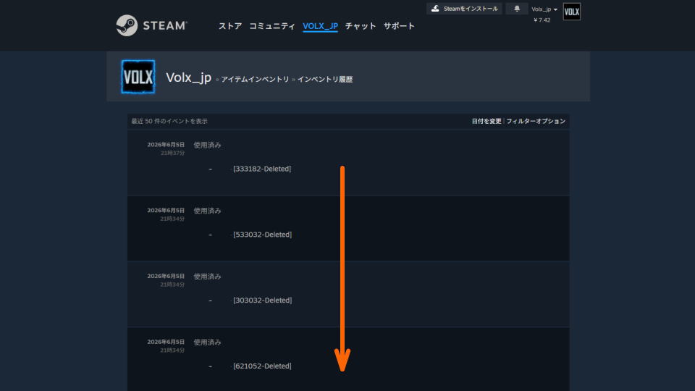Screen dimensions: 695x391
Task: Click the 21時37分 timestamp
Action: [172, 153]
